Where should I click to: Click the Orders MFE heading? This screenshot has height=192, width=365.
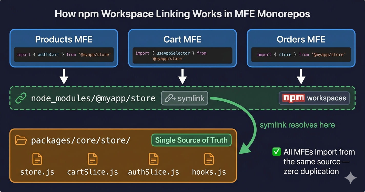301,39
